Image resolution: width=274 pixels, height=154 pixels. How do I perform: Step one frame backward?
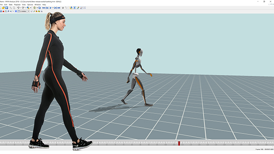[x=47, y=8]
